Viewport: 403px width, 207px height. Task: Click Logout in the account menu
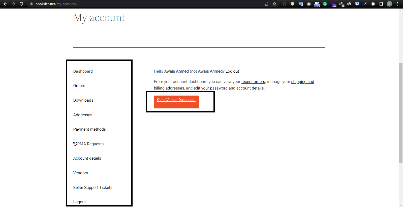pos(80,202)
